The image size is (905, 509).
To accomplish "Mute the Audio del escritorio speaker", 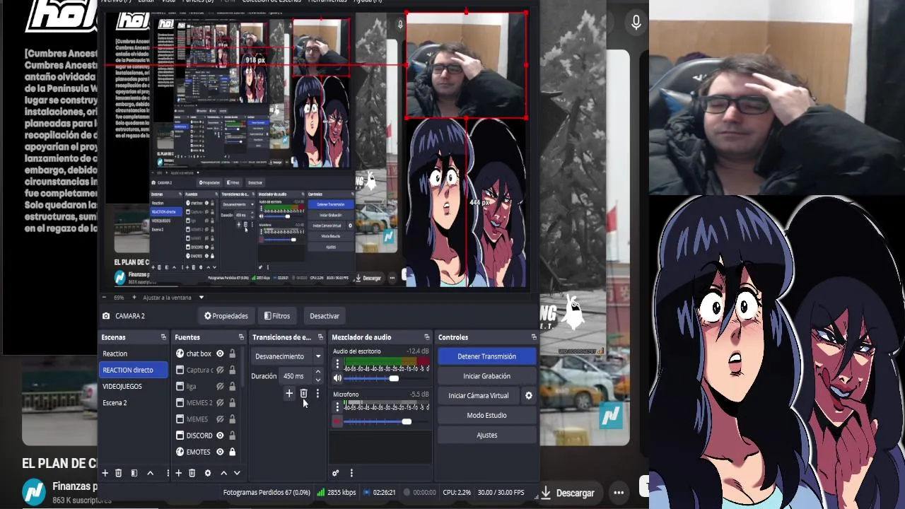I will pos(337,378).
